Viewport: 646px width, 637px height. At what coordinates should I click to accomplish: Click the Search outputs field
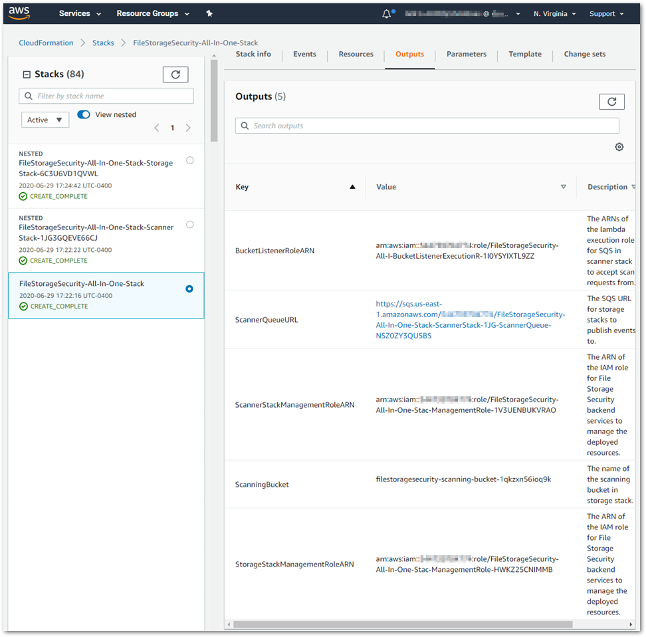pyautogui.click(x=427, y=126)
